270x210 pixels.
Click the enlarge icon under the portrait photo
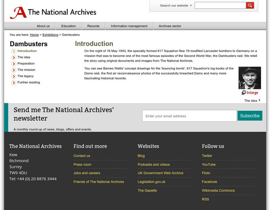click(243, 93)
